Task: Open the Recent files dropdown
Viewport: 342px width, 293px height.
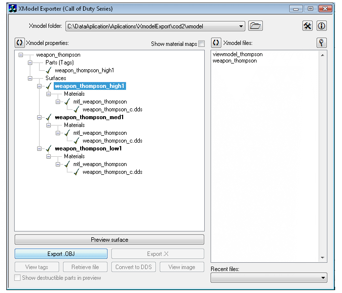Action: click(323, 278)
